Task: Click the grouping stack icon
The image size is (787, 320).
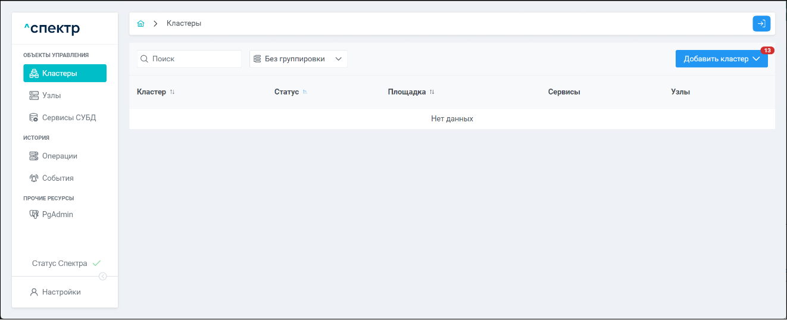Action: click(257, 59)
